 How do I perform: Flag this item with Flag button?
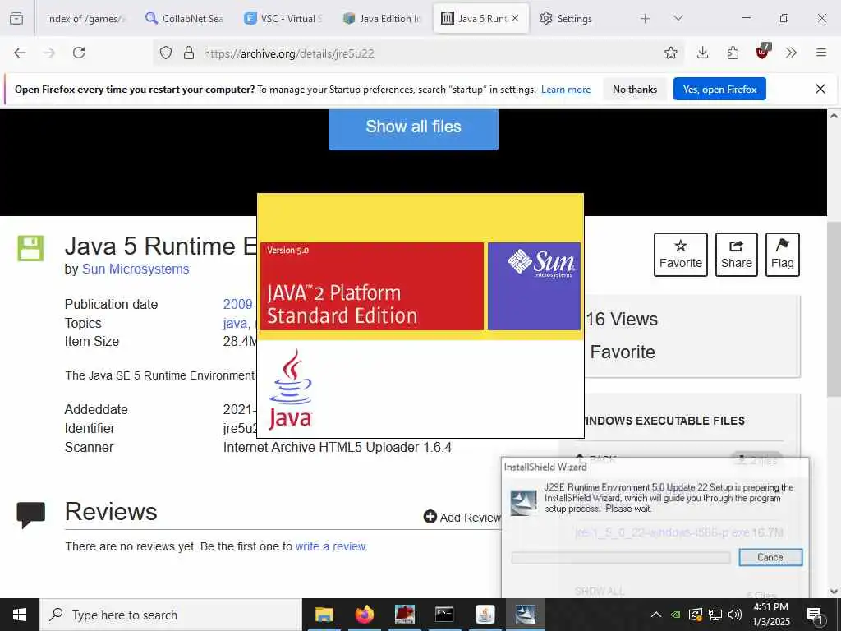(783, 255)
